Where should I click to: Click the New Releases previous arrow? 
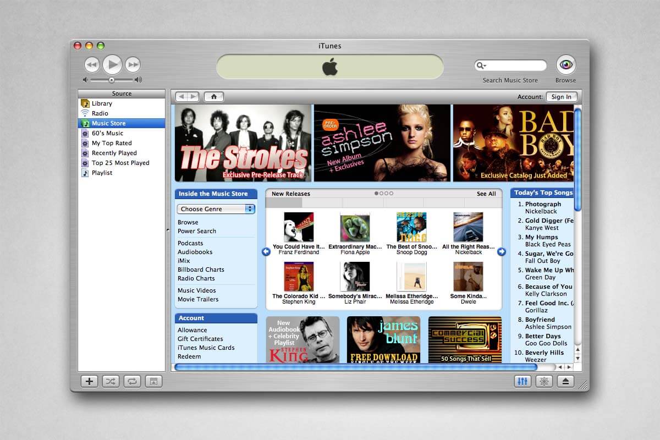(266, 251)
